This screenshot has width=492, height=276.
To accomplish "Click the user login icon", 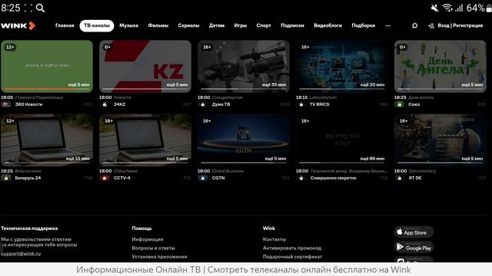I will 431,25.
